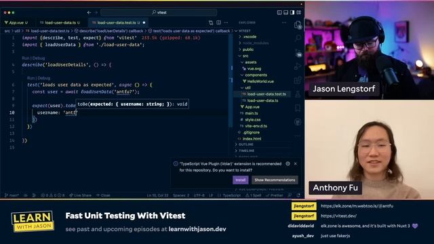The height and width of the screenshot is (244, 434).
Task: Open the Search view in activity bar
Action: (x=298, y=38)
